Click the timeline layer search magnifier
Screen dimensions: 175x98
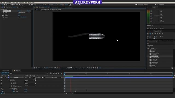(x=11, y=73)
